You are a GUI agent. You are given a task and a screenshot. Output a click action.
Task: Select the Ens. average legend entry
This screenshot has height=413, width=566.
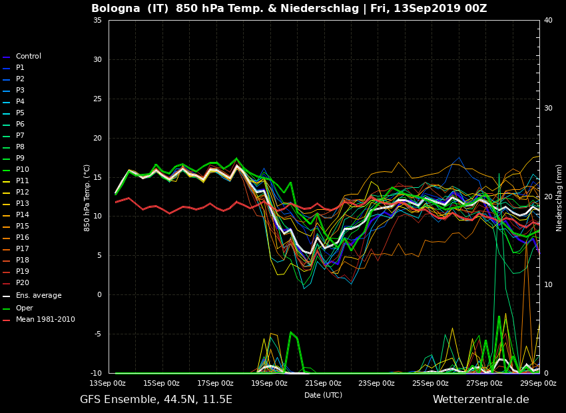coord(38,296)
